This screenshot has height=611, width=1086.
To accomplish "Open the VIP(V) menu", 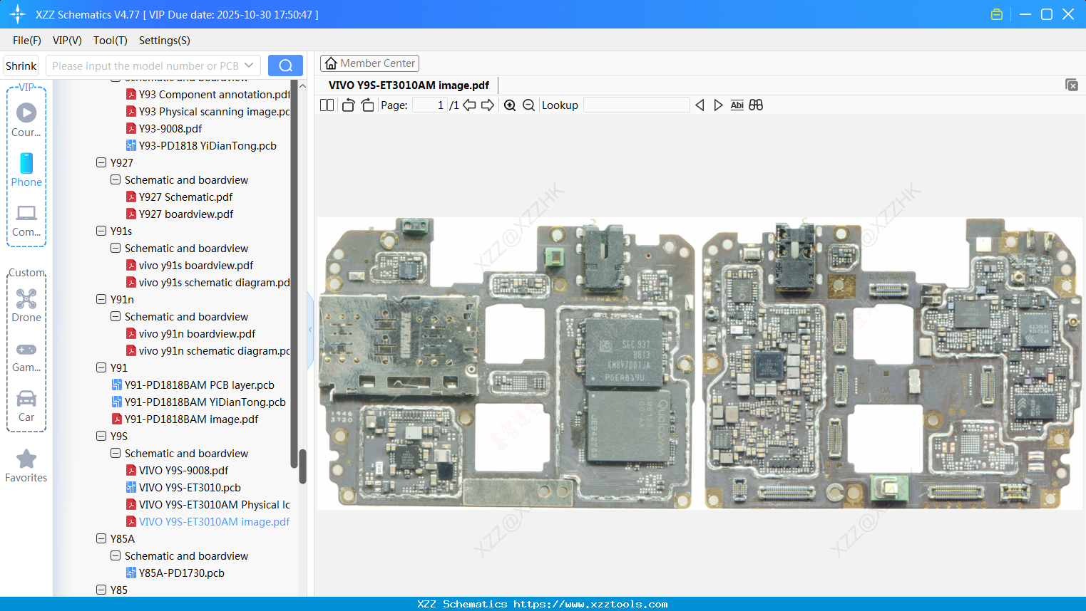I will coord(67,41).
